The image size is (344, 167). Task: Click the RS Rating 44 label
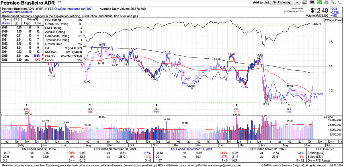(x=315, y=96)
